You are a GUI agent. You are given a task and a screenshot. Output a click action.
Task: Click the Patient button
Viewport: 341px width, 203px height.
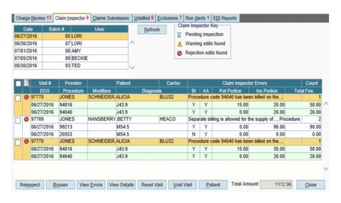click(213, 185)
